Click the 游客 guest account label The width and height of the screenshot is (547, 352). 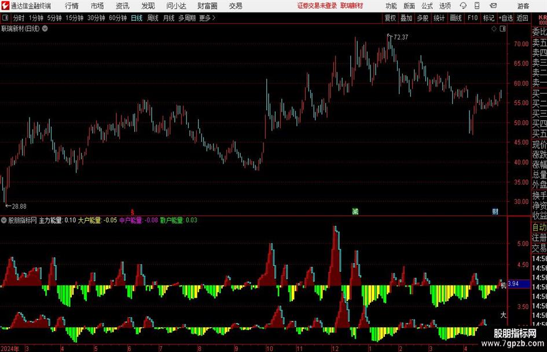point(523,6)
